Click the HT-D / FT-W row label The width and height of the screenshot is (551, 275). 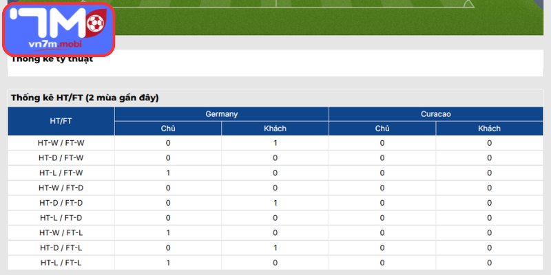point(61,158)
